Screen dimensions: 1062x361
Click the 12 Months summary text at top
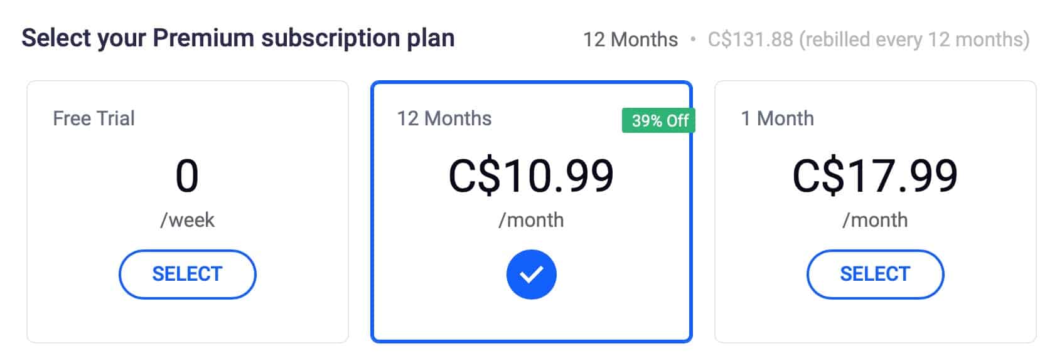630,39
